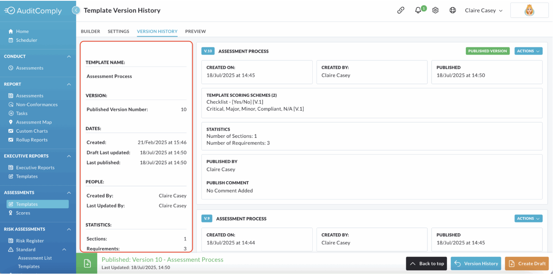Open Templates under Standard
555x274 pixels.
click(28, 267)
